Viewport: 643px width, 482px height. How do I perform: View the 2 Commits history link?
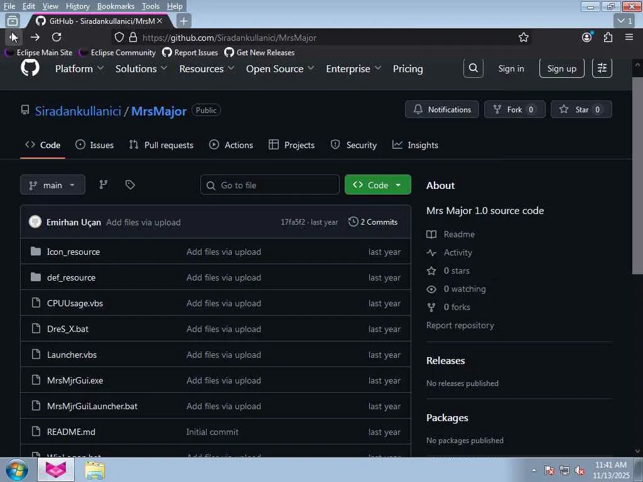point(373,222)
